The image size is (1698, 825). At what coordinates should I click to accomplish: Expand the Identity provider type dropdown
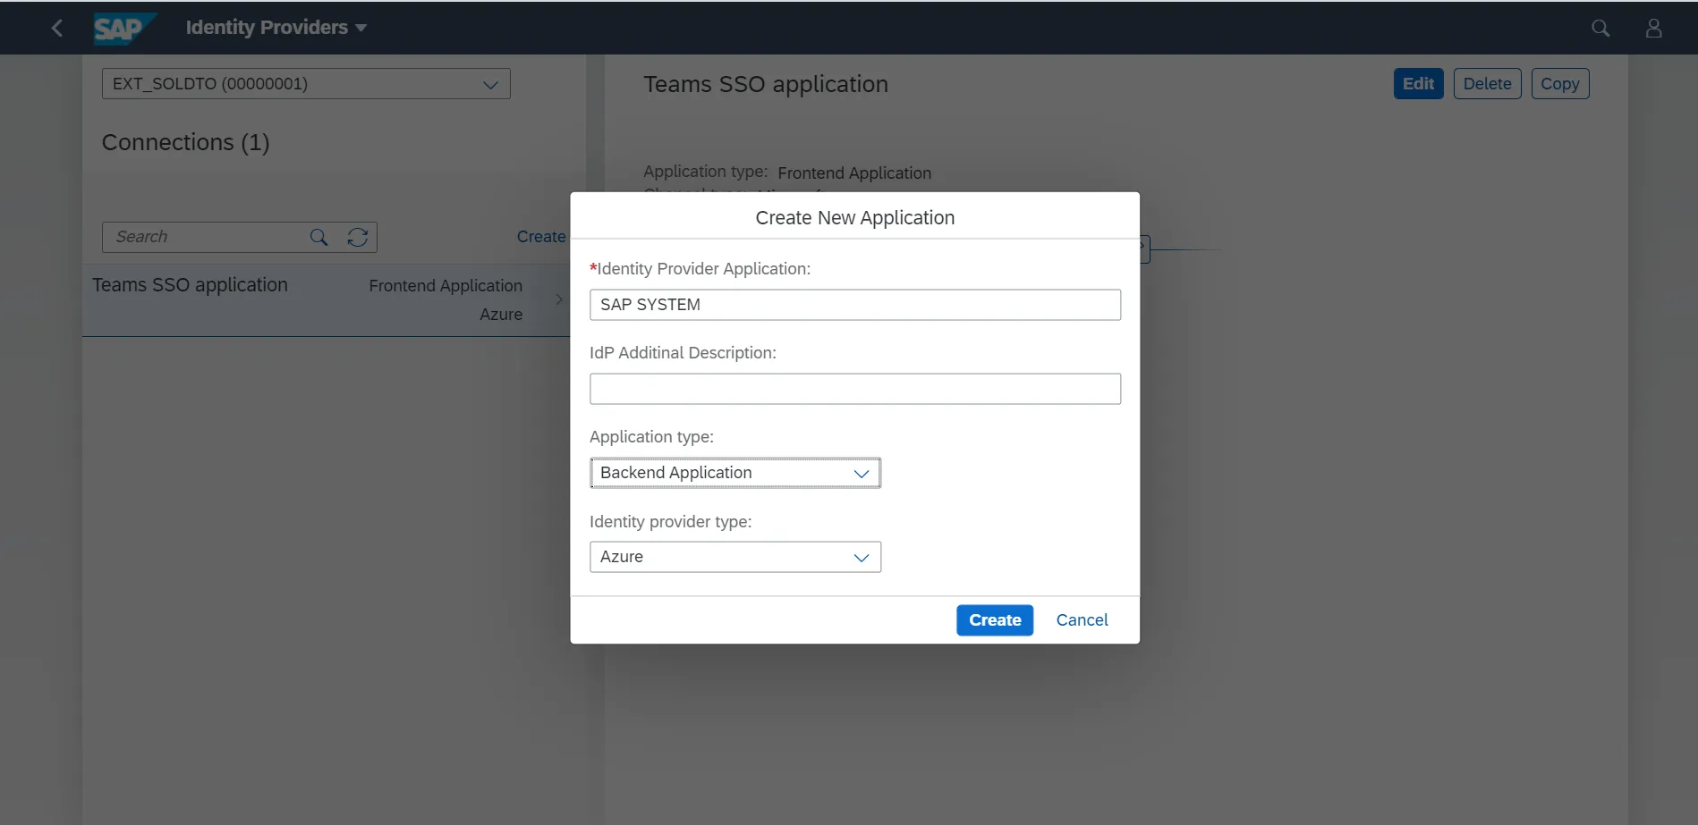pos(861,557)
